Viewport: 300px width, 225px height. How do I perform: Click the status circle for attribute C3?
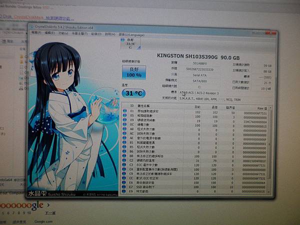click(x=124, y=164)
